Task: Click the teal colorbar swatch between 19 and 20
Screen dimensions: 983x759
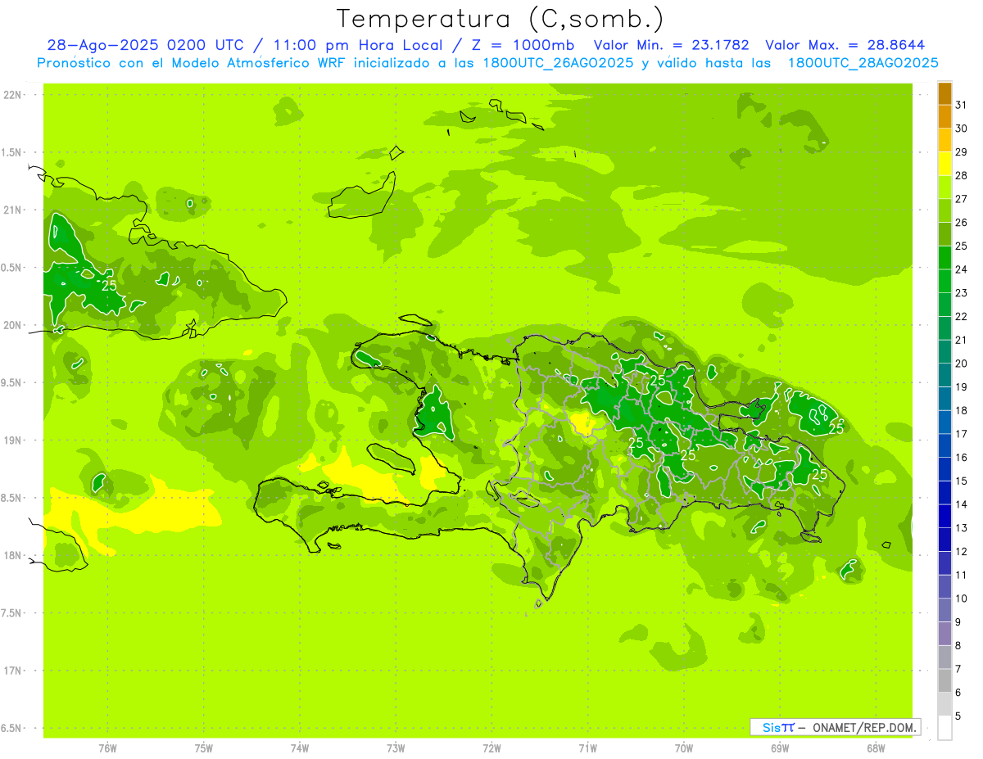Action: click(944, 375)
